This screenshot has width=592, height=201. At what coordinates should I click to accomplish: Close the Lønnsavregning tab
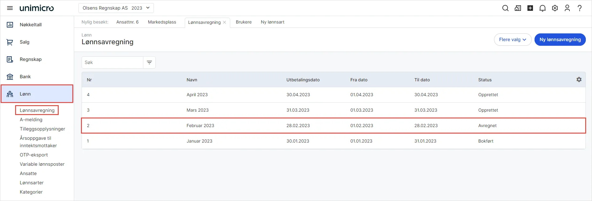(x=225, y=22)
